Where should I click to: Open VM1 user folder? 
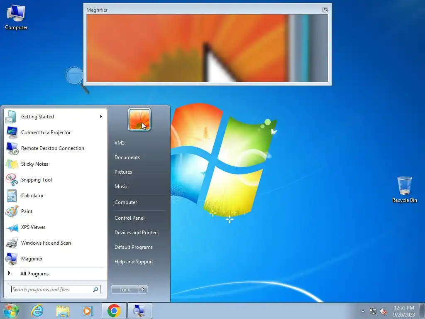[119, 143]
